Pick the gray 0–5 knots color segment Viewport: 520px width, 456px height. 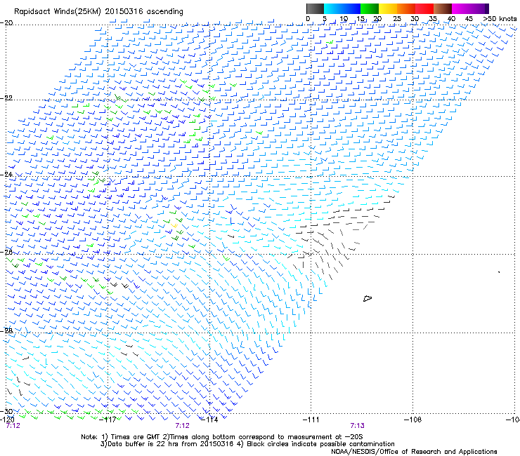click(315, 8)
